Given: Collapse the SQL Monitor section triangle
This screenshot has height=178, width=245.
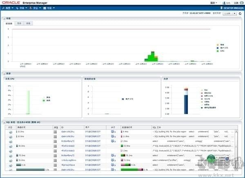Looking at the screenshot, I should tap(4, 123).
